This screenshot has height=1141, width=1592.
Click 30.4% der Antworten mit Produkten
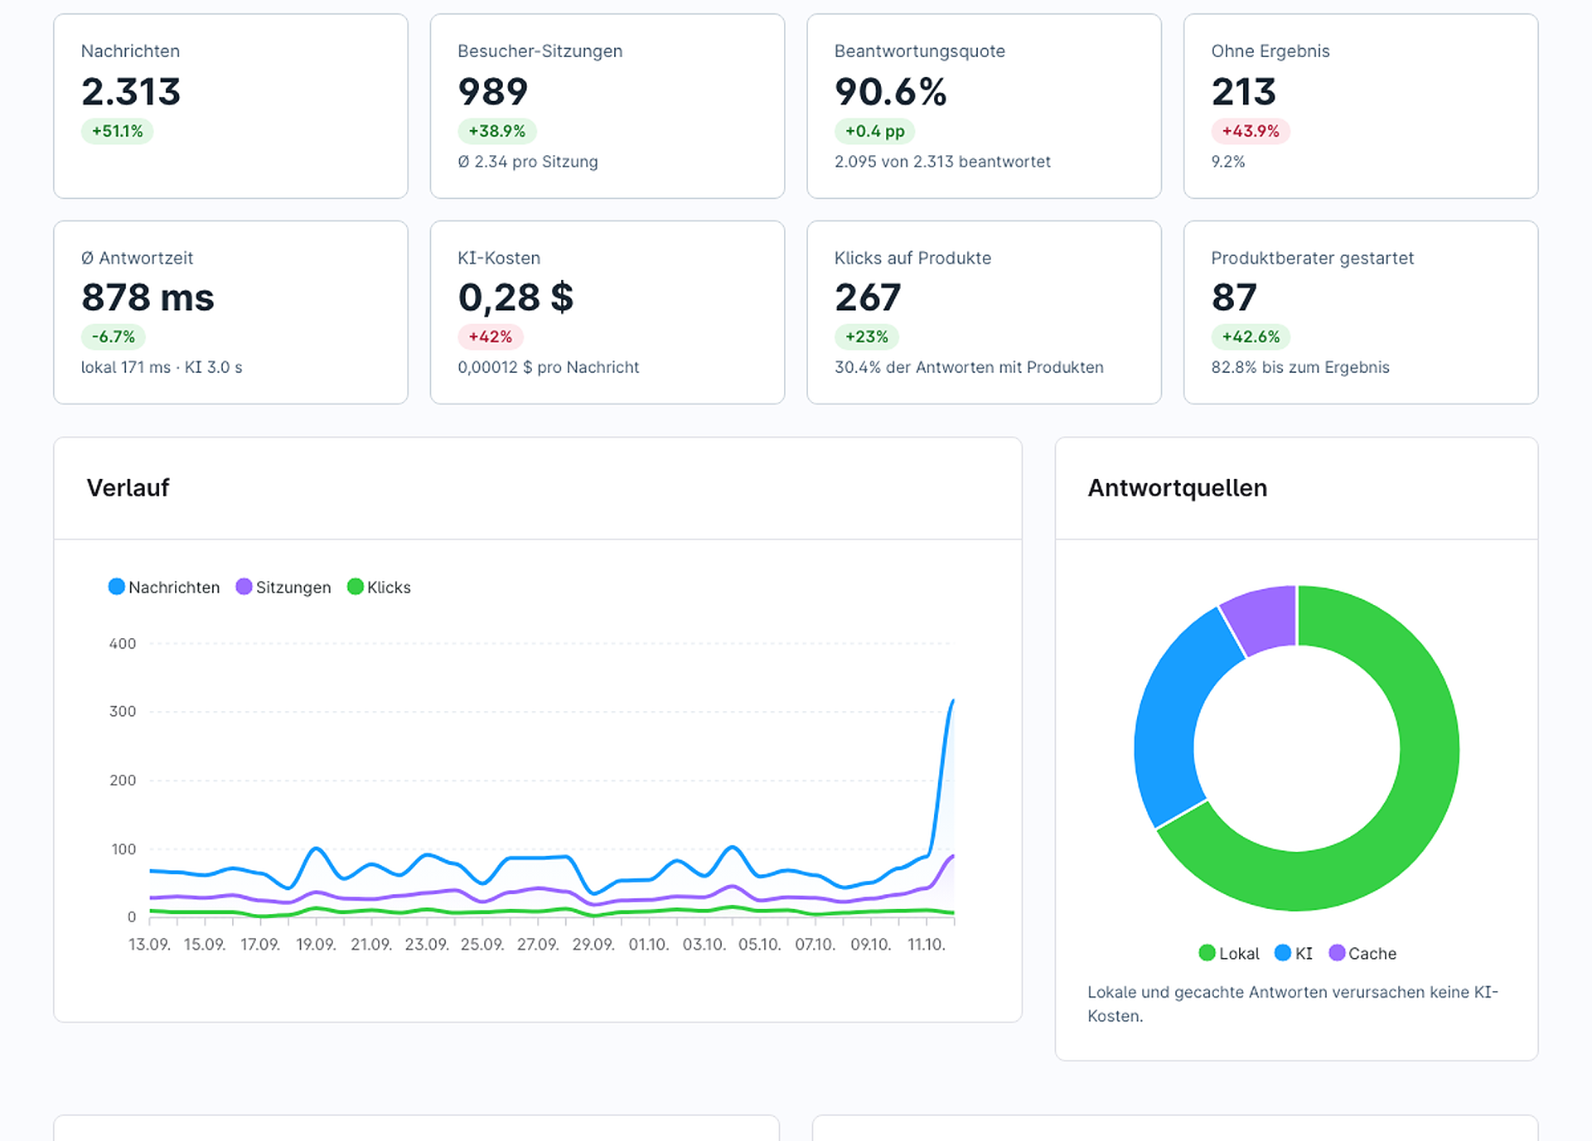[969, 367]
